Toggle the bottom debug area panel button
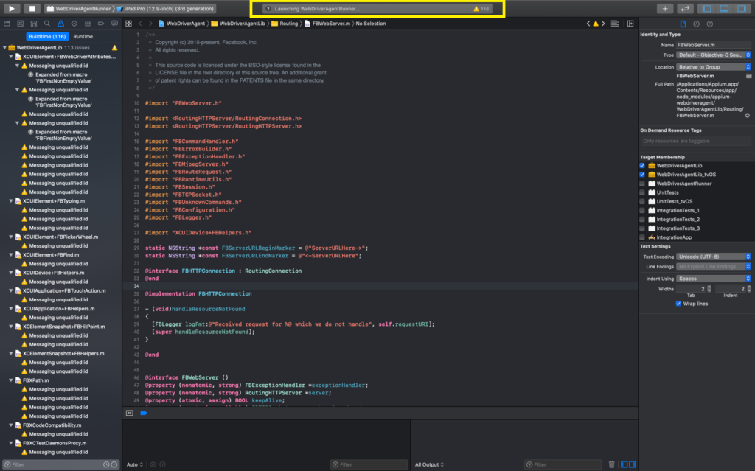 (724, 9)
